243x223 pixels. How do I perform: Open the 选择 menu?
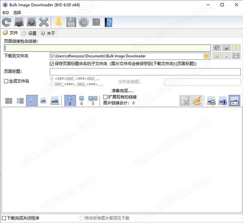point(17,13)
